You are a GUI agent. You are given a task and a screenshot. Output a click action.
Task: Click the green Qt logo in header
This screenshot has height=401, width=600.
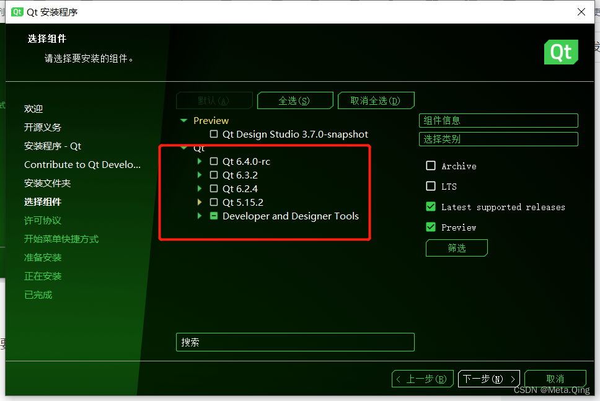pyautogui.click(x=561, y=52)
